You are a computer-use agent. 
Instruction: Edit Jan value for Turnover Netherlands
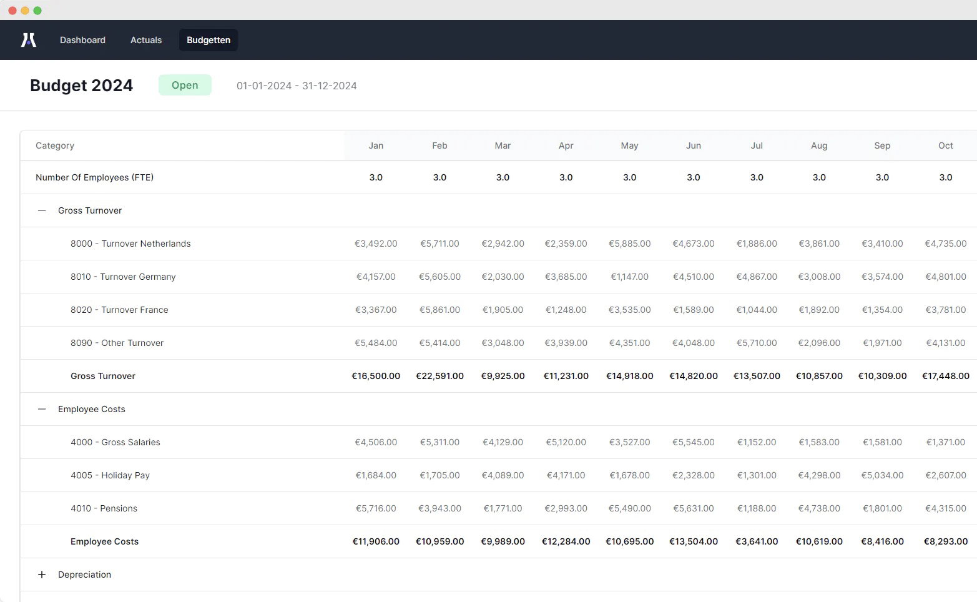pos(376,244)
